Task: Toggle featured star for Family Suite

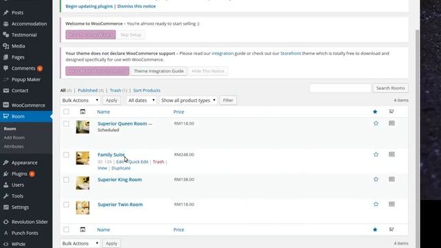Action: pos(376,154)
